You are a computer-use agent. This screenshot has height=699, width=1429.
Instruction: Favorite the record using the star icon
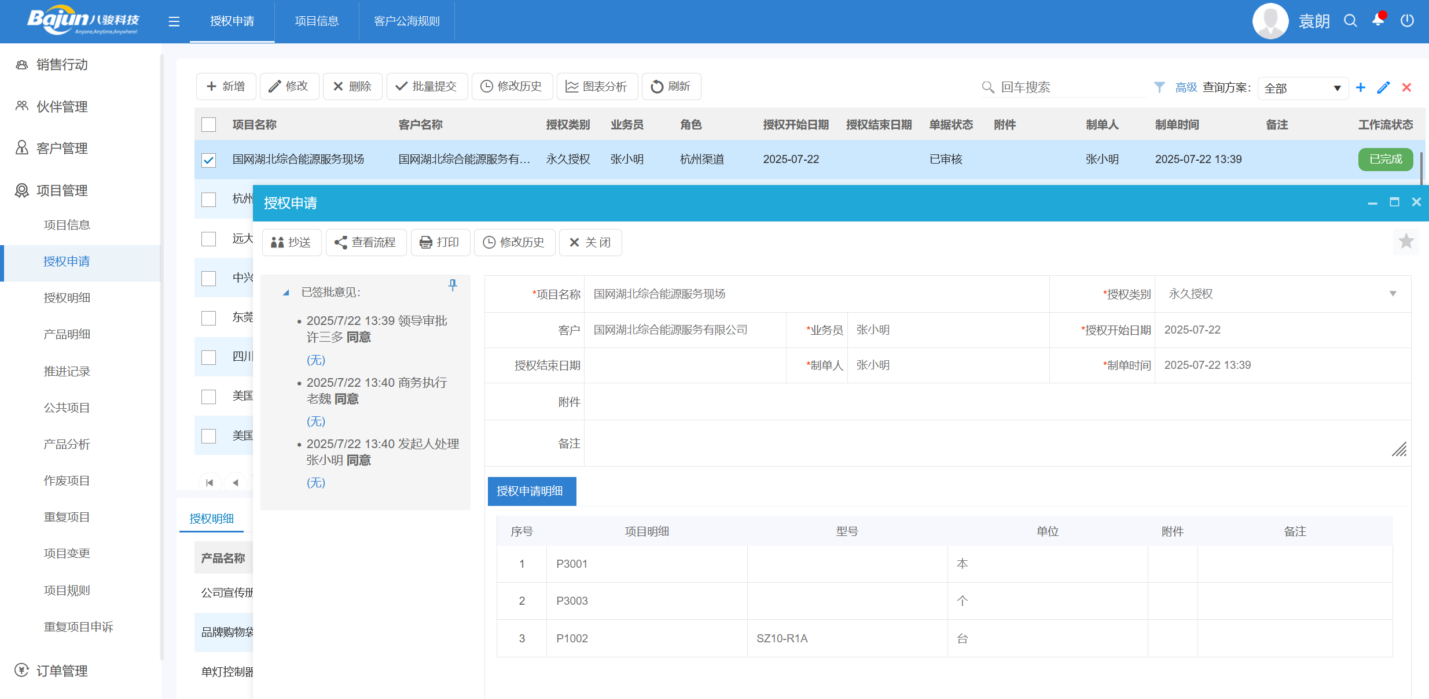pos(1405,242)
